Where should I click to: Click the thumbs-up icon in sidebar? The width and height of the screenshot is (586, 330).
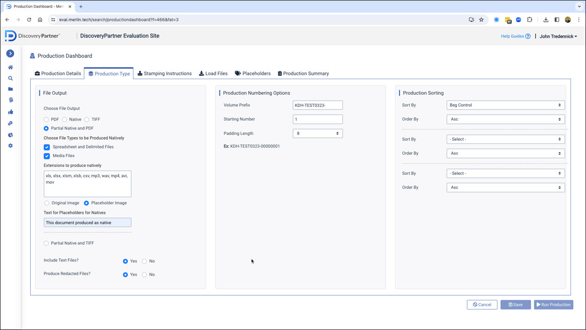tap(11, 112)
